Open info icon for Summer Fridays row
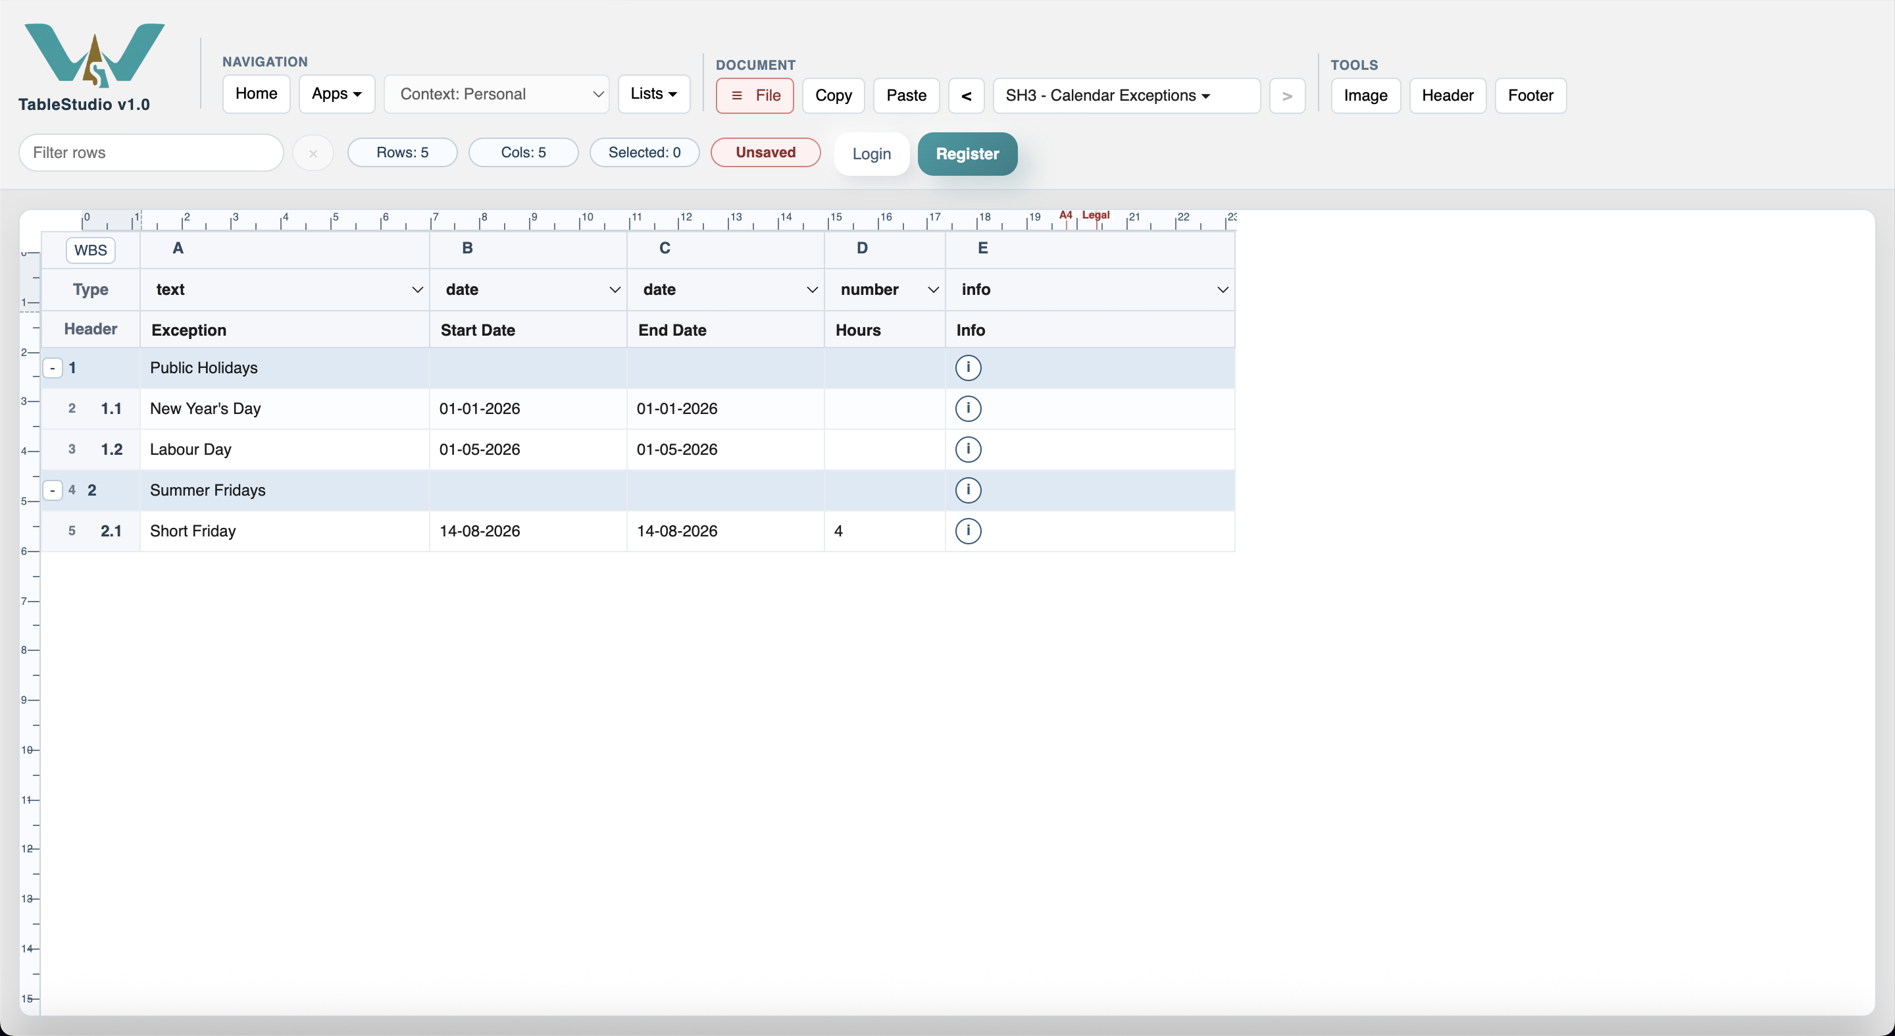The height and width of the screenshot is (1036, 1895). [968, 490]
